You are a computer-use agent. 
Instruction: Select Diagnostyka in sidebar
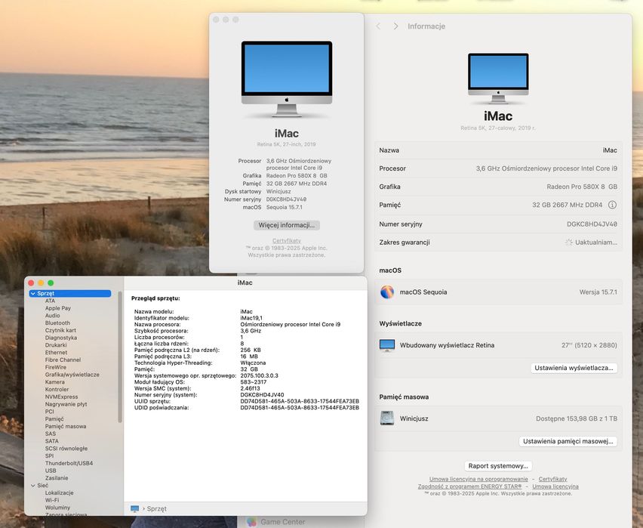tap(60, 338)
